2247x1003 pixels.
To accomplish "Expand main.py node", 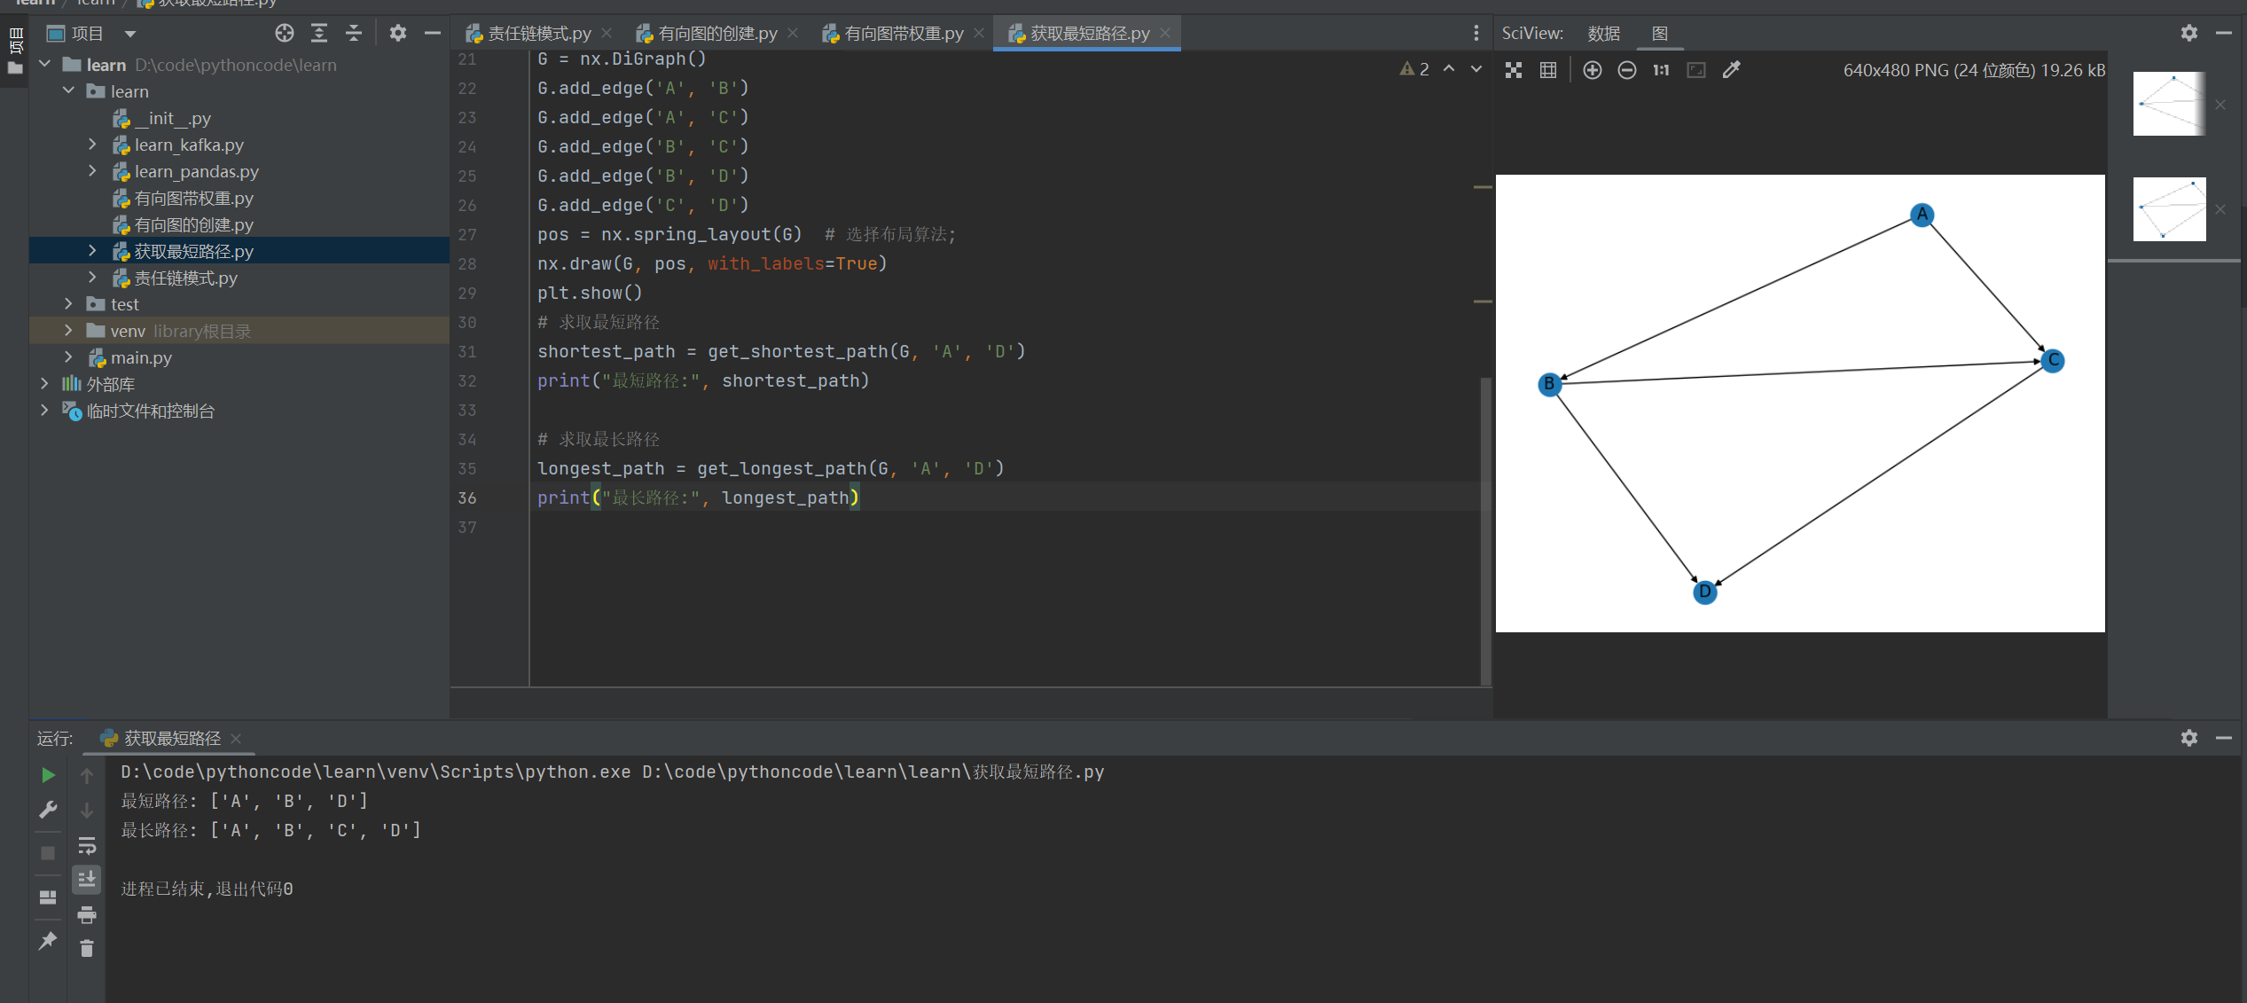I will (68, 357).
